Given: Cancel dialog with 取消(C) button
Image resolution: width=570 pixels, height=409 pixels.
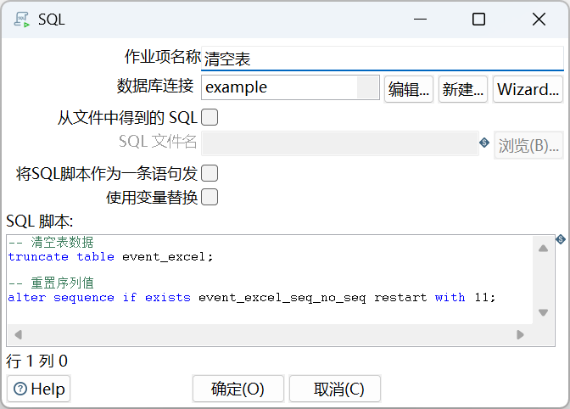Looking at the screenshot, I should (335, 389).
